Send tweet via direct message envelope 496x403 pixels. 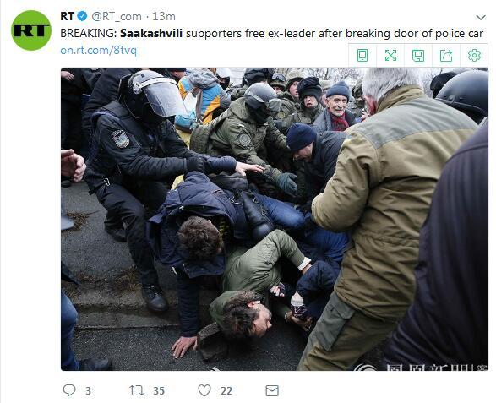[272, 390]
